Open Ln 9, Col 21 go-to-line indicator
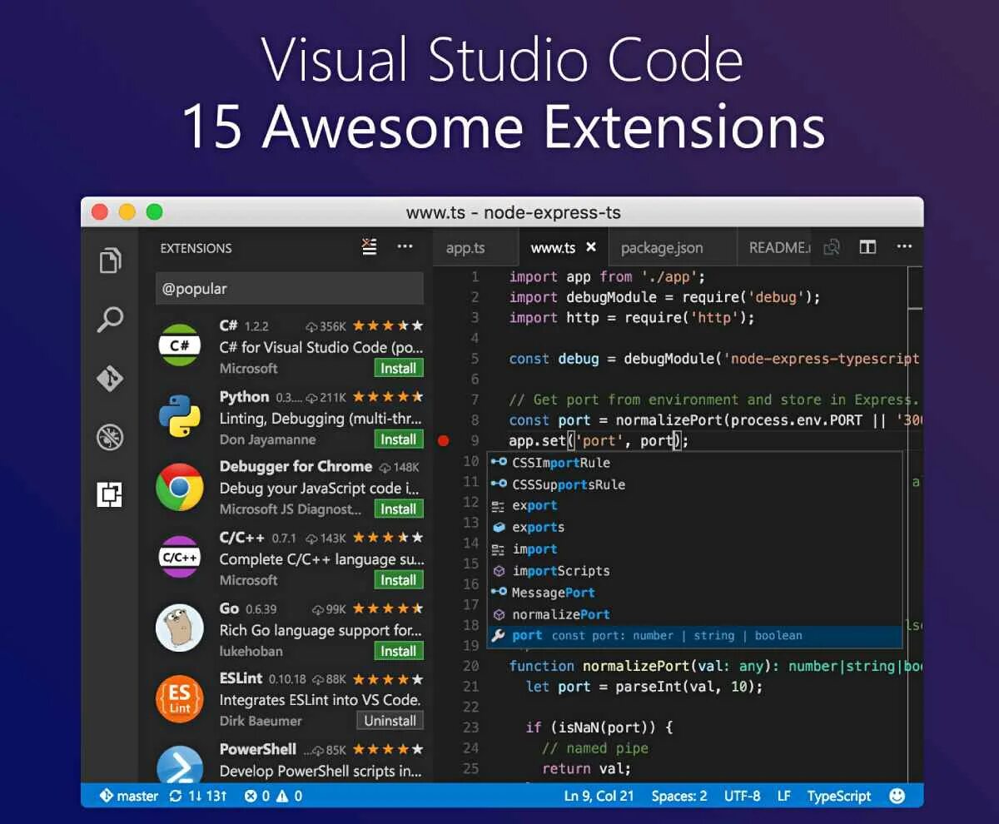This screenshot has width=999, height=824. [x=599, y=796]
